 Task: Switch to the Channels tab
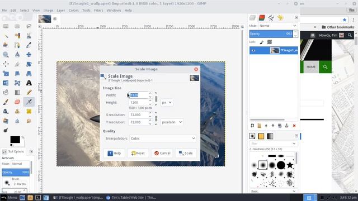pos(262,17)
